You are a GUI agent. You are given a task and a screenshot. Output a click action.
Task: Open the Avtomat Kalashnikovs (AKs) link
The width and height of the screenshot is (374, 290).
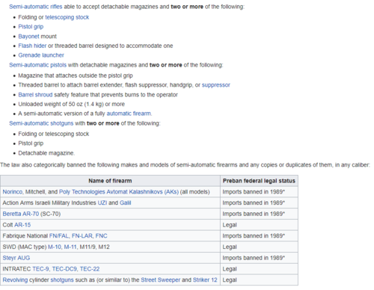[142, 192]
